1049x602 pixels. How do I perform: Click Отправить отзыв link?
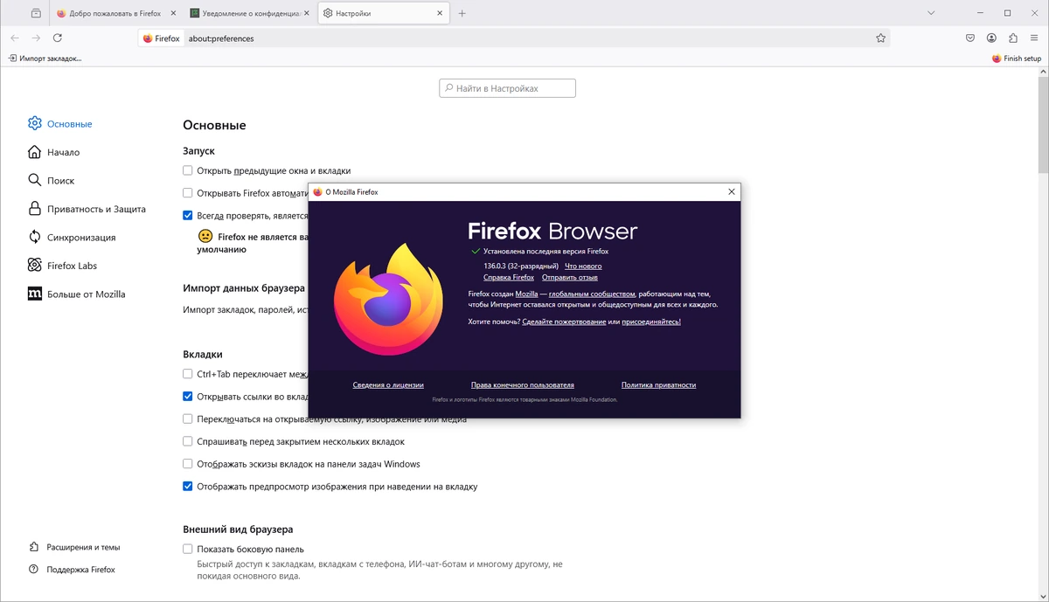coord(570,277)
